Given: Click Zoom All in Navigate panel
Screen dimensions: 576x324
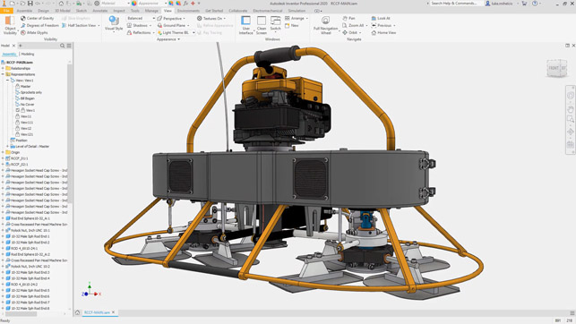Looking at the screenshot, I should (355, 25).
